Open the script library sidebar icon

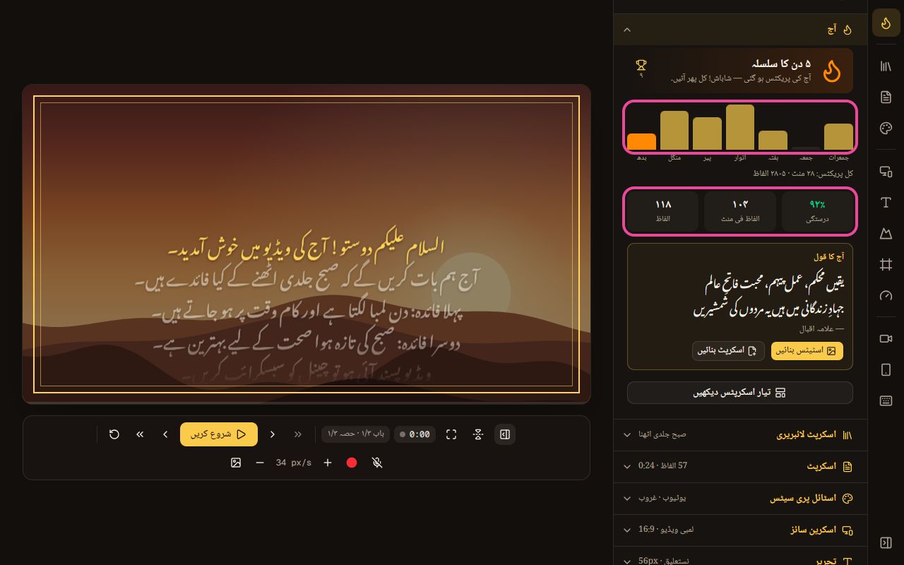(x=886, y=66)
